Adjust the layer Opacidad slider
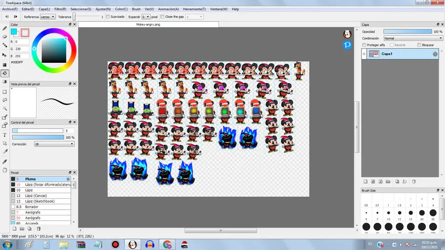 point(407,32)
